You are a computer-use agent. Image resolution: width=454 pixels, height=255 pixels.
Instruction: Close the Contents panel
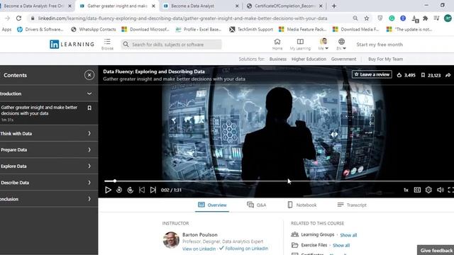(x=89, y=75)
